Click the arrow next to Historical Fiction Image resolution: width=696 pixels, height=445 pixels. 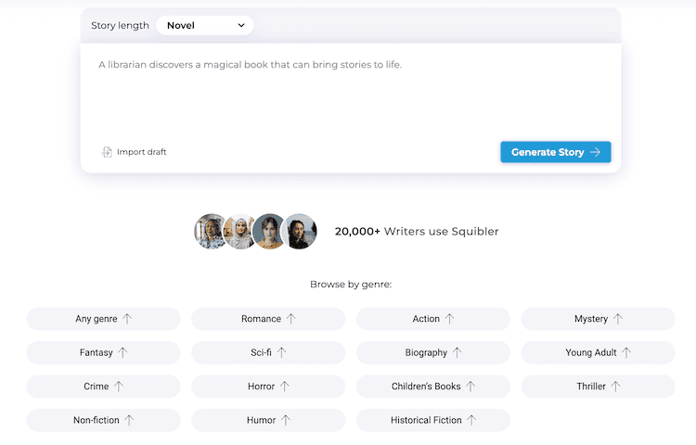point(471,420)
